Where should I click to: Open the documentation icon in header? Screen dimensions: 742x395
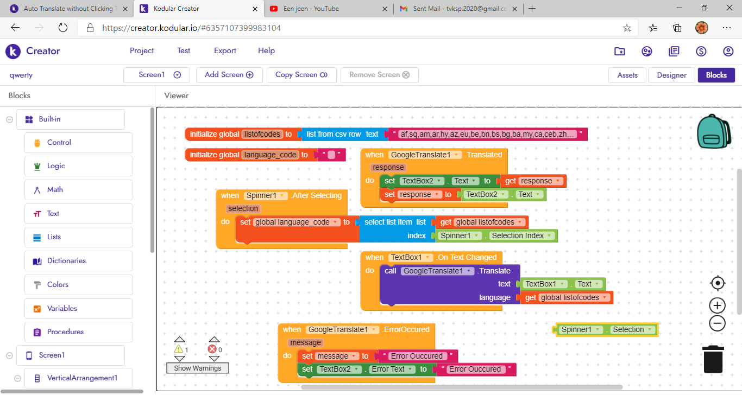pyautogui.click(x=674, y=51)
